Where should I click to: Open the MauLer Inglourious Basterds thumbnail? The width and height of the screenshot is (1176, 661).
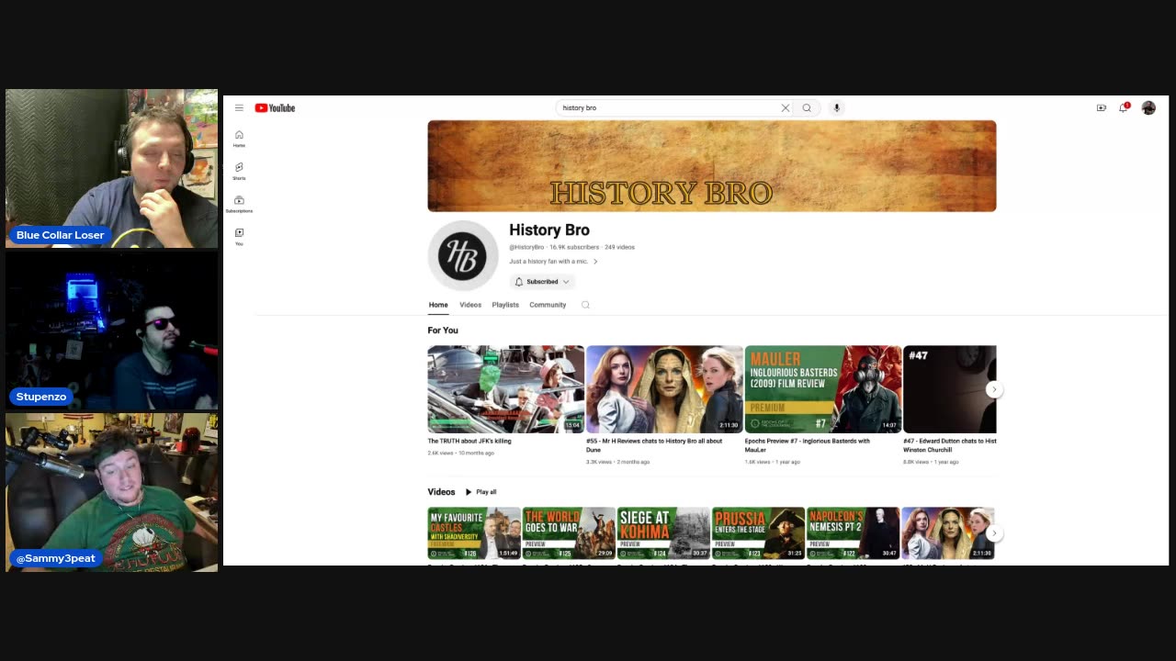[x=823, y=389]
